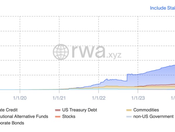Image resolution: width=175 pixels, height=132 pixels.
Task: Click the 1/1/20 axis label
Action: coord(20,98)
